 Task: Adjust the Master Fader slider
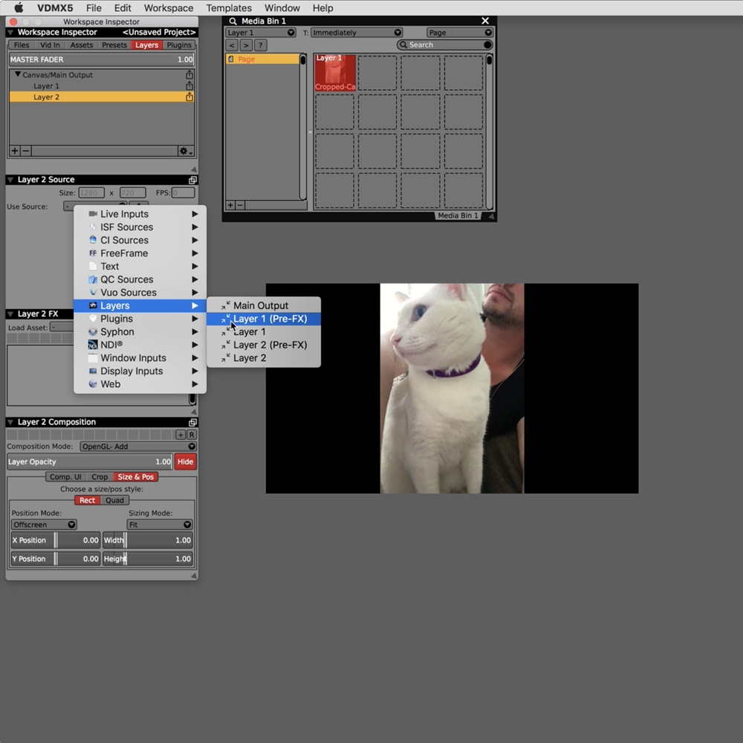(x=101, y=59)
